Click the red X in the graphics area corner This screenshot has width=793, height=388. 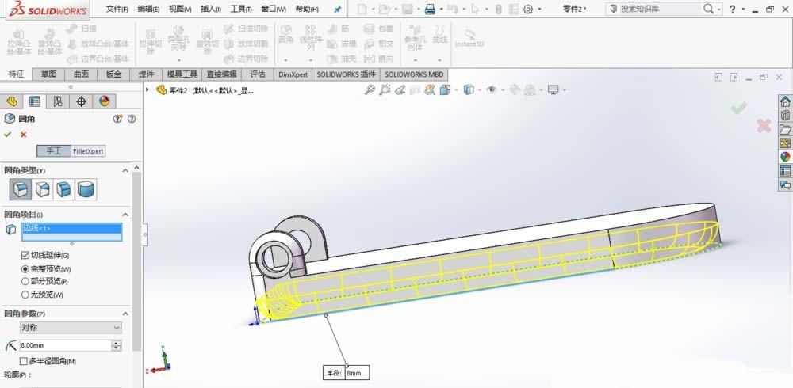(764, 126)
